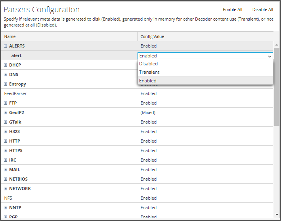The image size is (281, 221).
Task: Sort by the Name column header
Action: [10, 36]
